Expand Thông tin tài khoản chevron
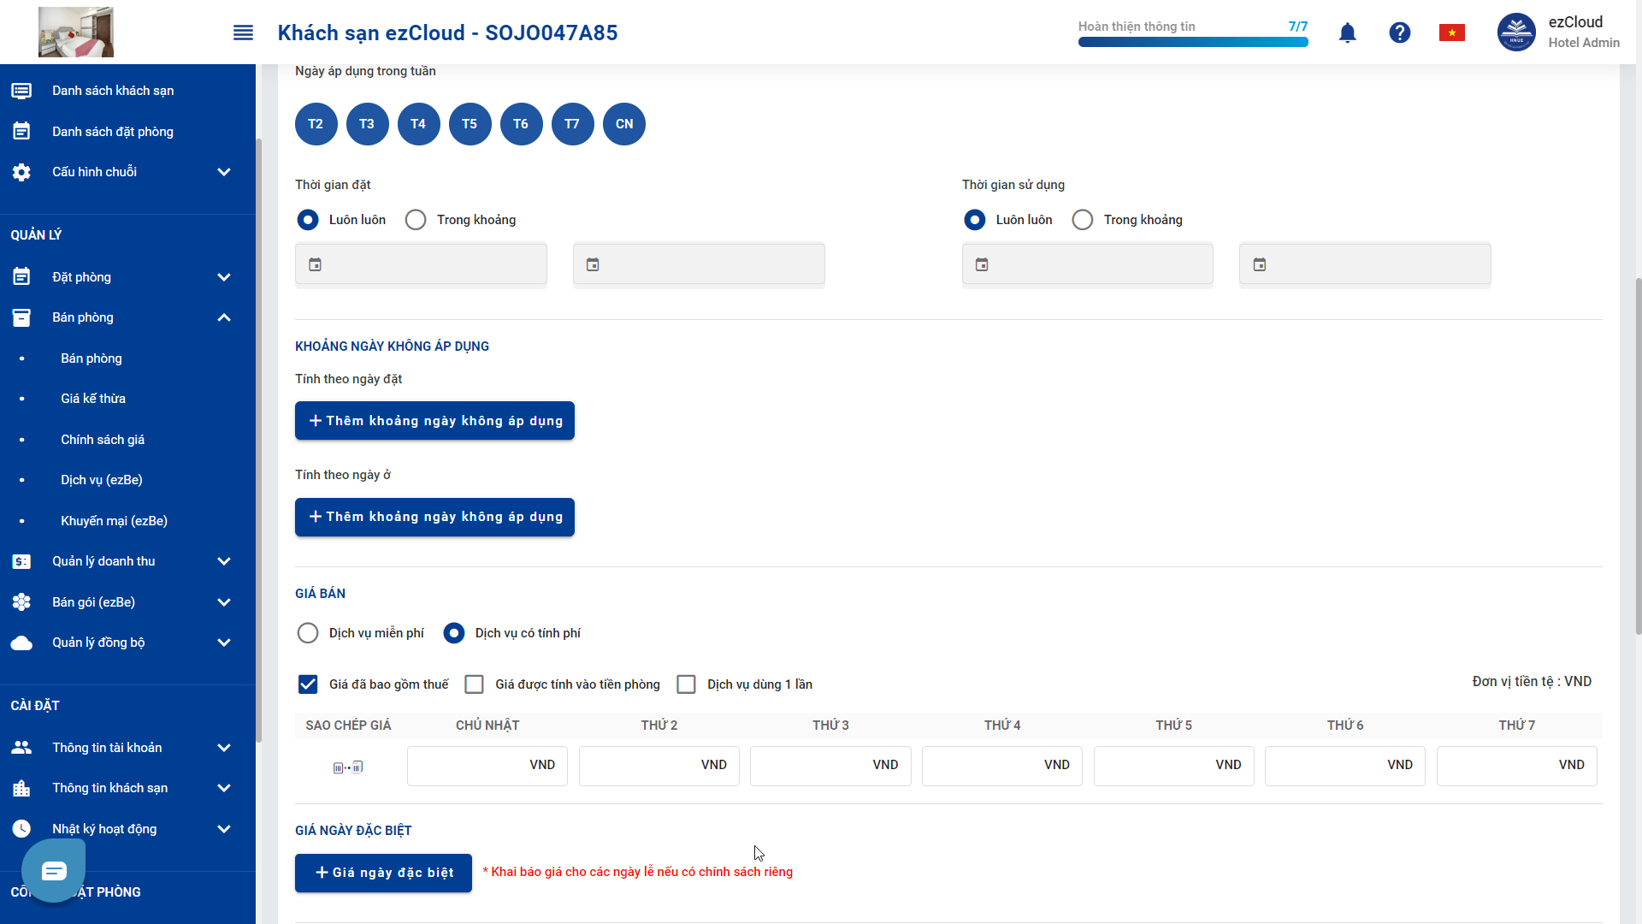The image size is (1642, 924). point(224,748)
